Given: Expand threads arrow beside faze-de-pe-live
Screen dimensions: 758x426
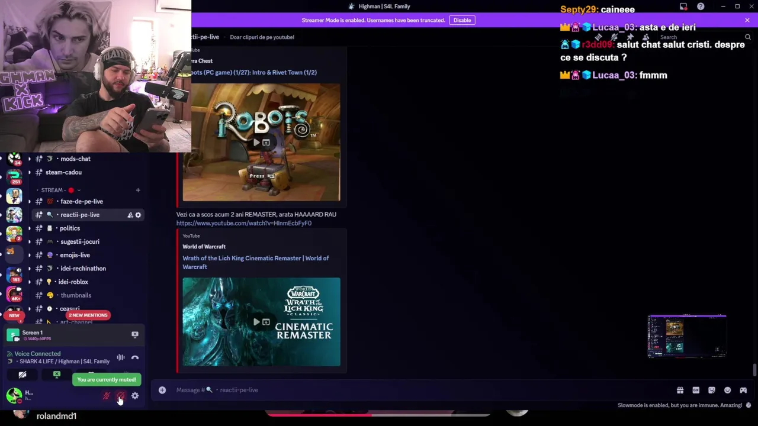Looking at the screenshot, I should (29, 201).
